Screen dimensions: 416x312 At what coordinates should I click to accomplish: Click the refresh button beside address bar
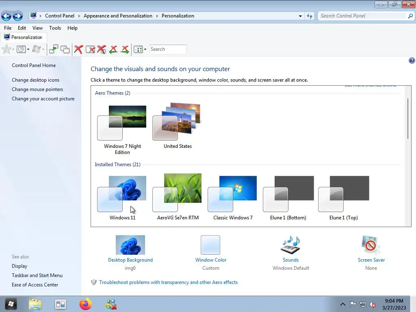tap(309, 16)
